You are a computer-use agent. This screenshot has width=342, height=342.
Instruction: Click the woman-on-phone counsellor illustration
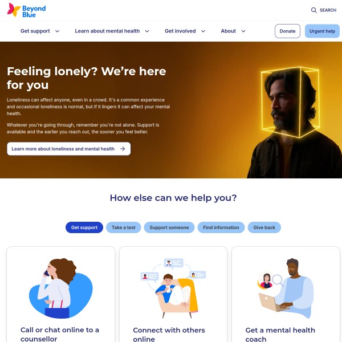pyautogui.click(x=61, y=288)
